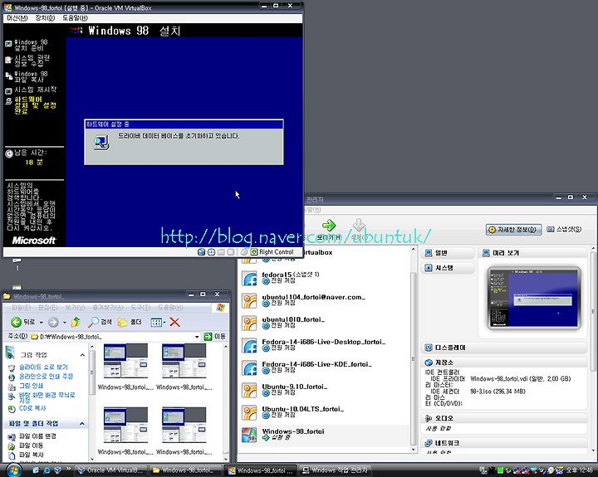Open the Start menu orb
Screen dimensions: 598x477
click(x=13, y=470)
